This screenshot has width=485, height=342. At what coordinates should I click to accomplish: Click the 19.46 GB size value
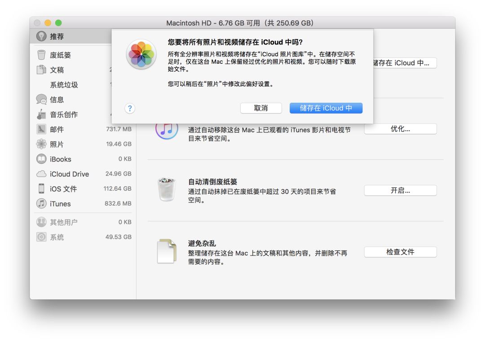tap(119, 144)
